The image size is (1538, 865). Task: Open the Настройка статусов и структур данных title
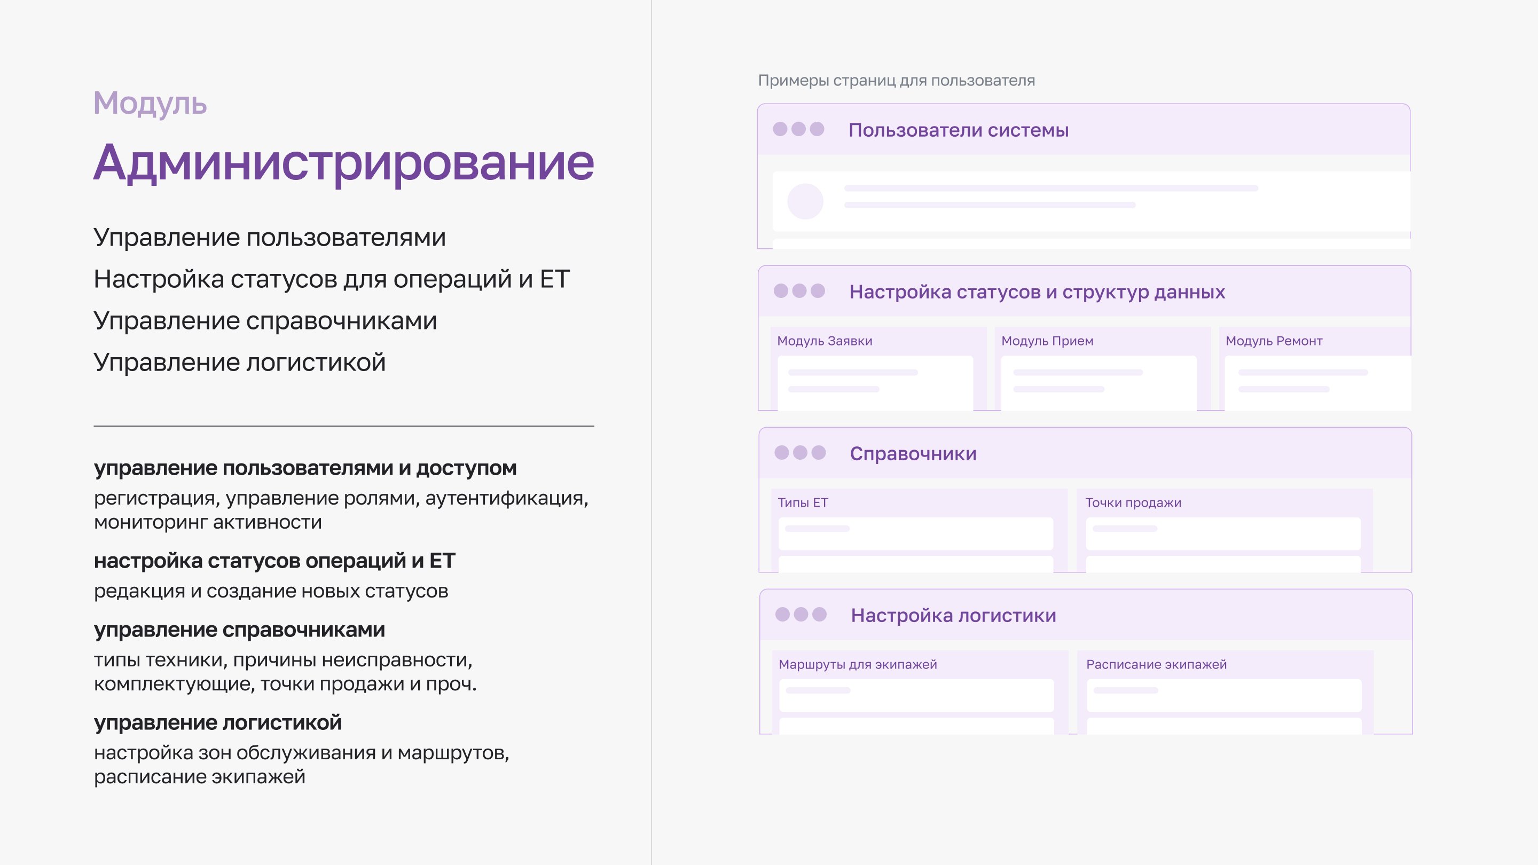point(1037,292)
